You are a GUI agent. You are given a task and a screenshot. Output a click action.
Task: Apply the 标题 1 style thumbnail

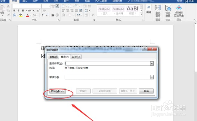[133, 10]
